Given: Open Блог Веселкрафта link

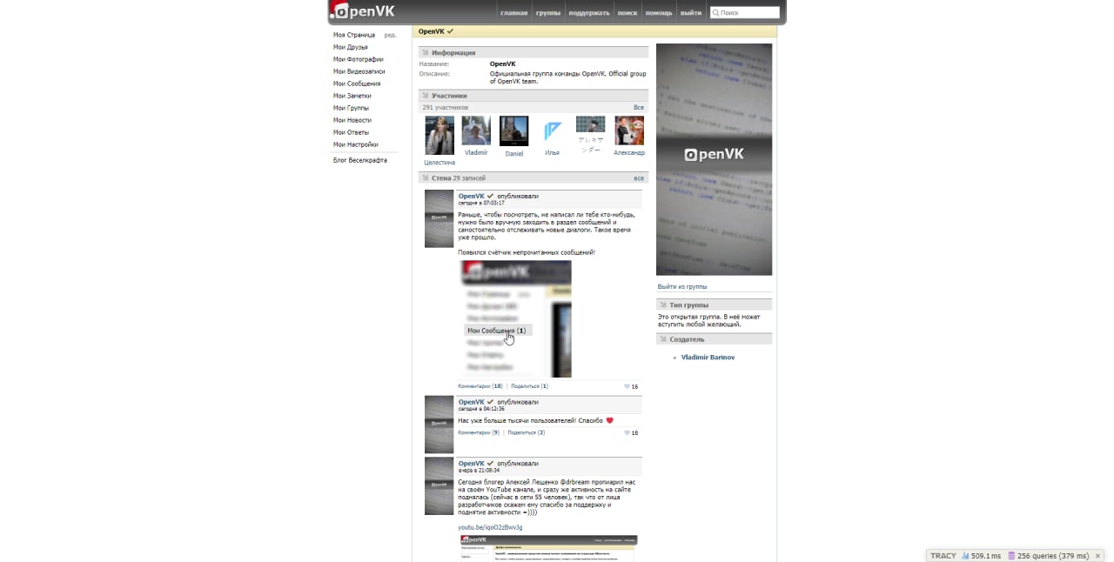Looking at the screenshot, I should point(360,160).
